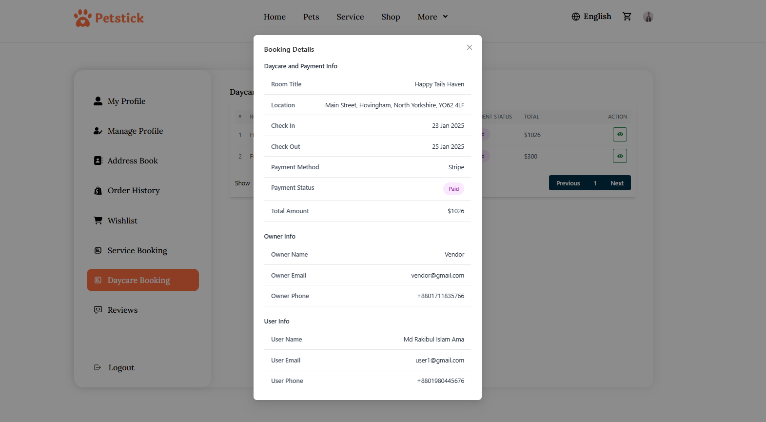Click the My Profile person icon

98,101
